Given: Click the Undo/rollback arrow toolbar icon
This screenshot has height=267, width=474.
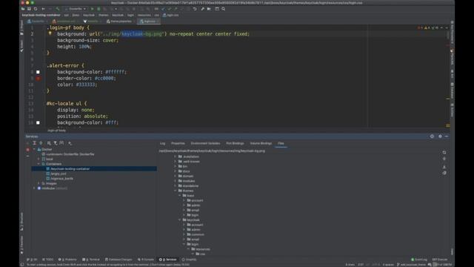Looking at the screenshot, I should pos(195,9).
